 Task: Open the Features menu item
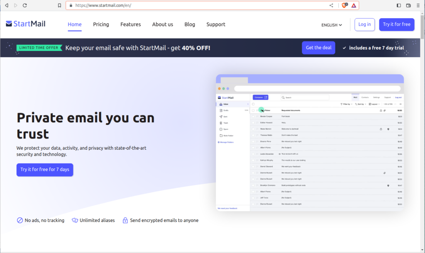131,24
